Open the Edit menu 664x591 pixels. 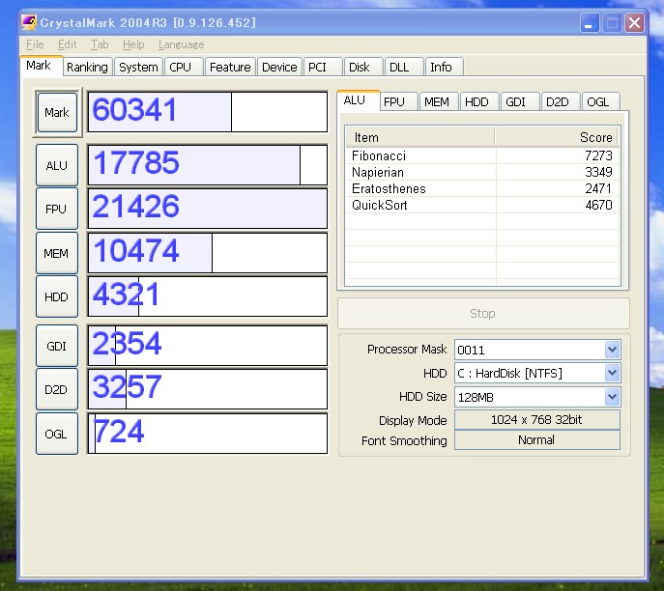67,44
